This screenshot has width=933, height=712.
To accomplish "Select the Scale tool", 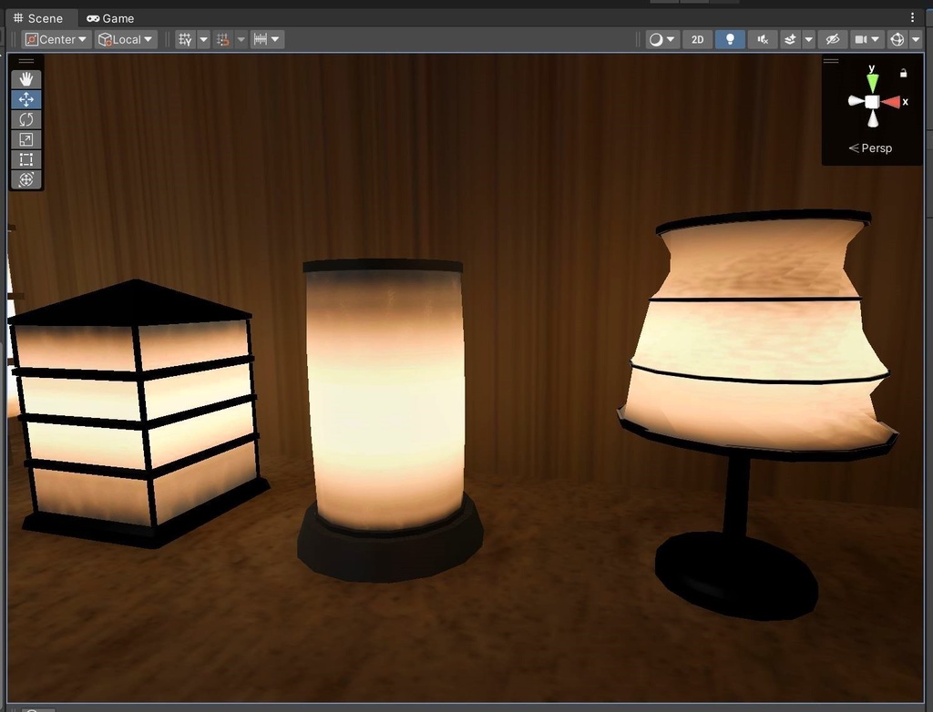I will tap(26, 139).
